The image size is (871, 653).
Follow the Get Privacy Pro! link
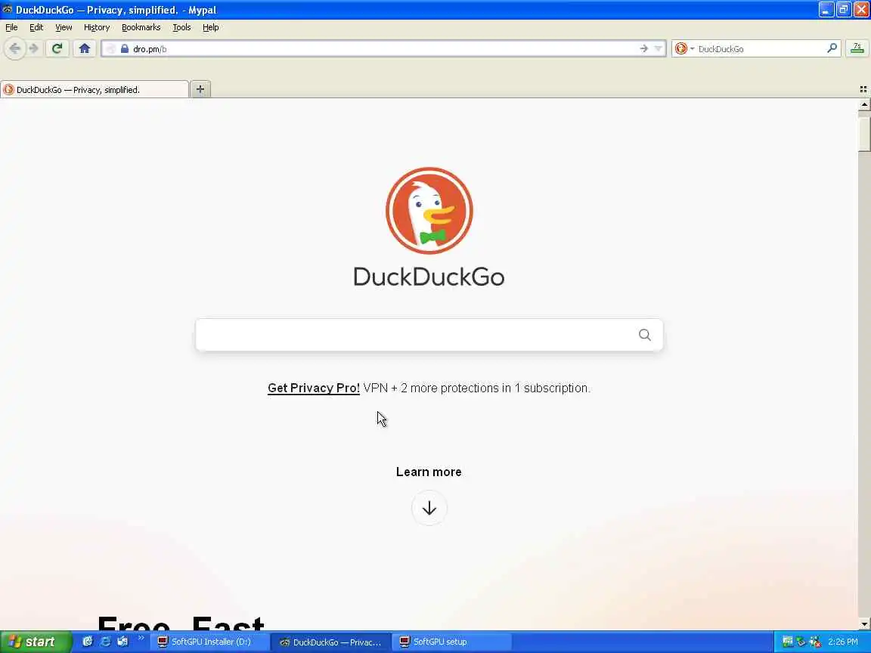(313, 388)
